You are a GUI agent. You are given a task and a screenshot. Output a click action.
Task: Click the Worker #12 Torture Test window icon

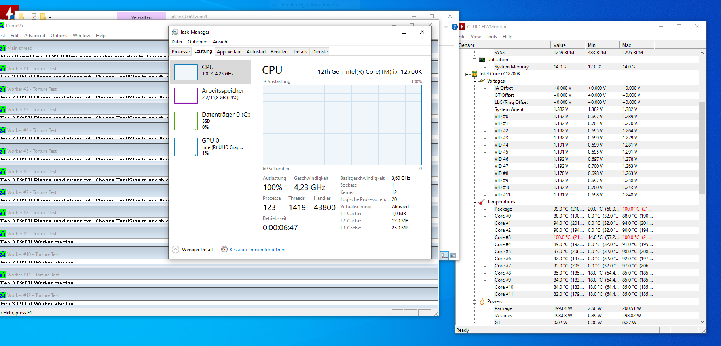pyautogui.click(x=2, y=295)
